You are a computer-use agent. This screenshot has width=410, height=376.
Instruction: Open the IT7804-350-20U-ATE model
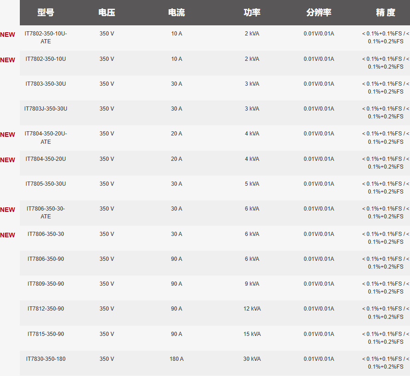46,137
